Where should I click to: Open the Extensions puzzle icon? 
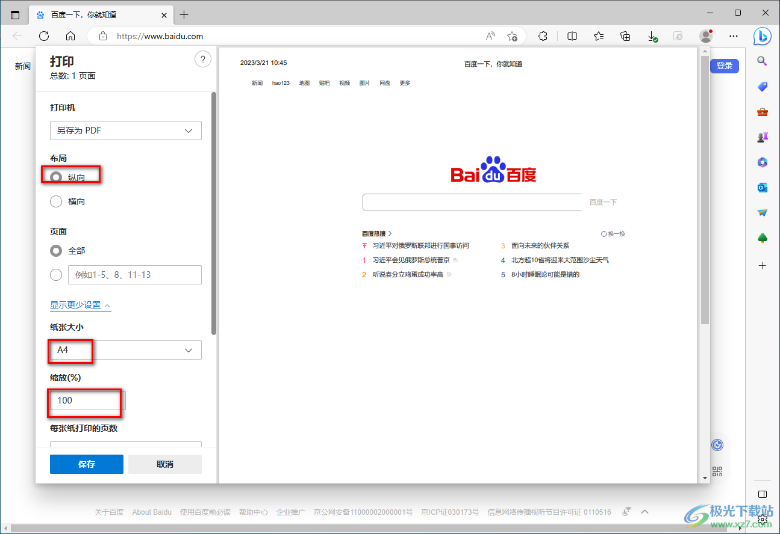pyautogui.click(x=543, y=36)
